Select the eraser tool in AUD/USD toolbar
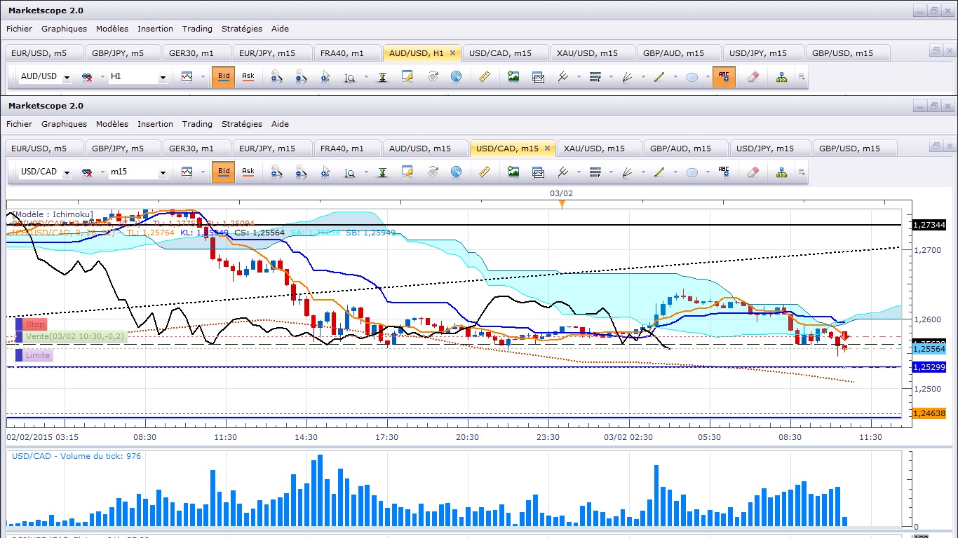The width and height of the screenshot is (958, 538). click(x=754, y=76)
